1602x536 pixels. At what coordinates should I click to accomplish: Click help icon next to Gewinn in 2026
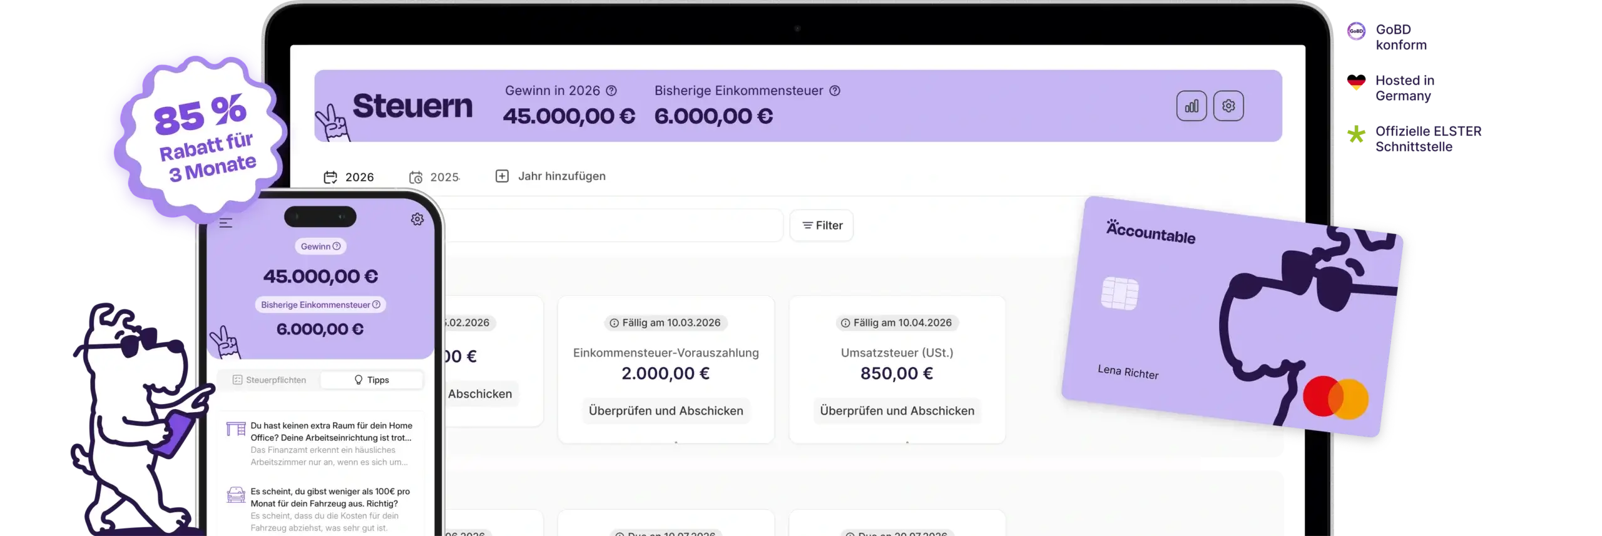(x=611, y=91)
